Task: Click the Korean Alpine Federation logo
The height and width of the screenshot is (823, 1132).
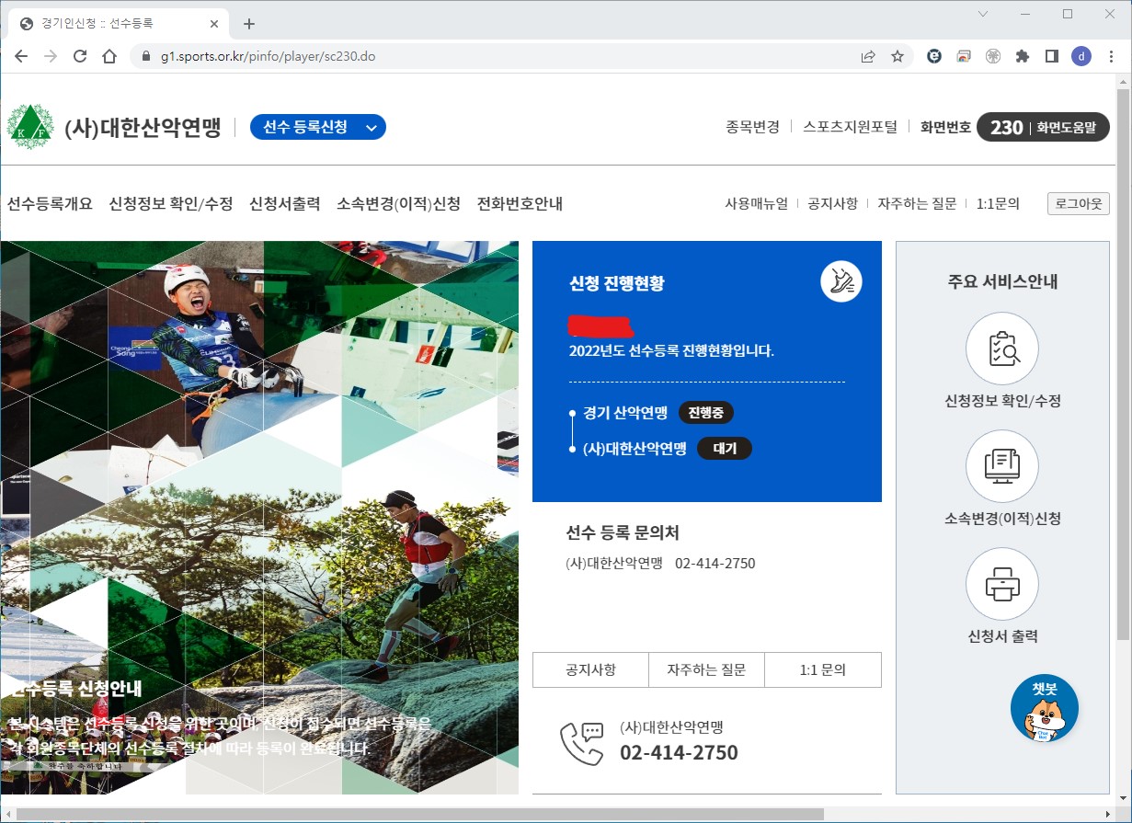Action: (30, 127)
